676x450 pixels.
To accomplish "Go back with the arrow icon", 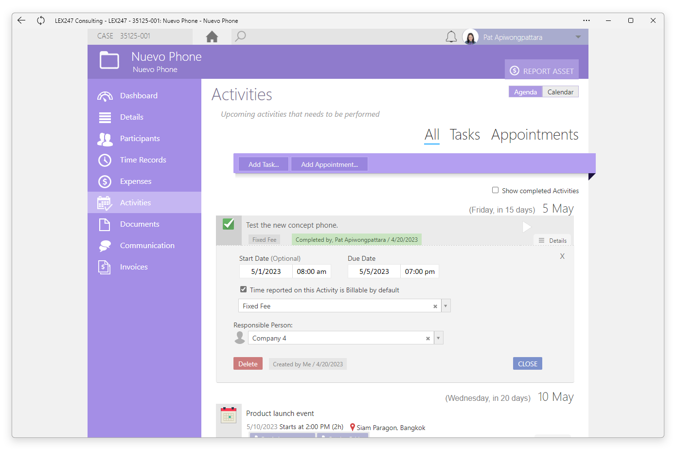I will pos(21,20).
